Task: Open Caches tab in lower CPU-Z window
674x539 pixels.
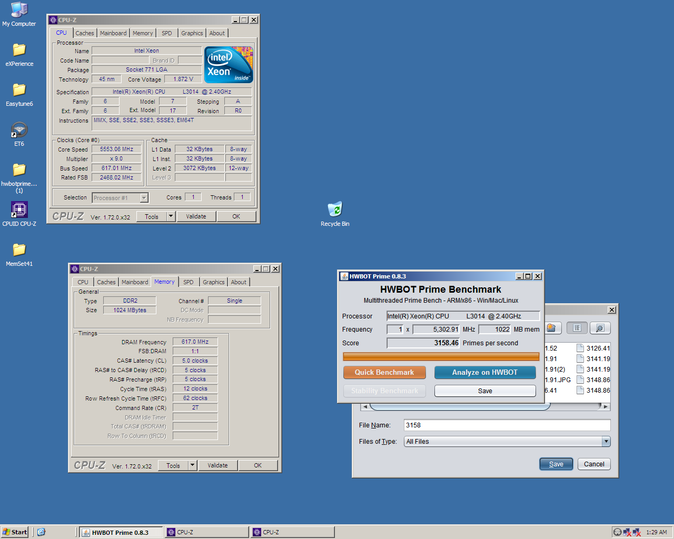Action: (106, 282)
